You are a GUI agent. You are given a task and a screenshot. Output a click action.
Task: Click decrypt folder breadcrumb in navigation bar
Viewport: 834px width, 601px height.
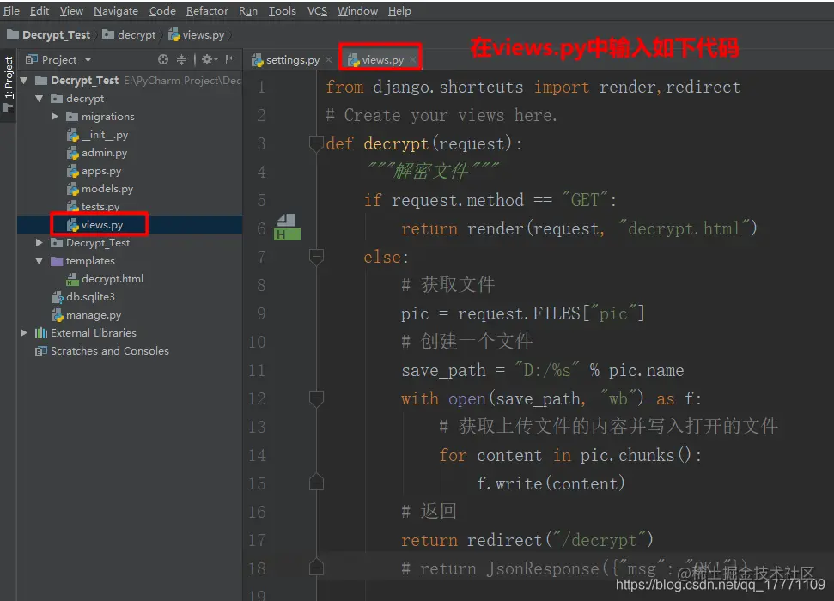tap(129, 35)
